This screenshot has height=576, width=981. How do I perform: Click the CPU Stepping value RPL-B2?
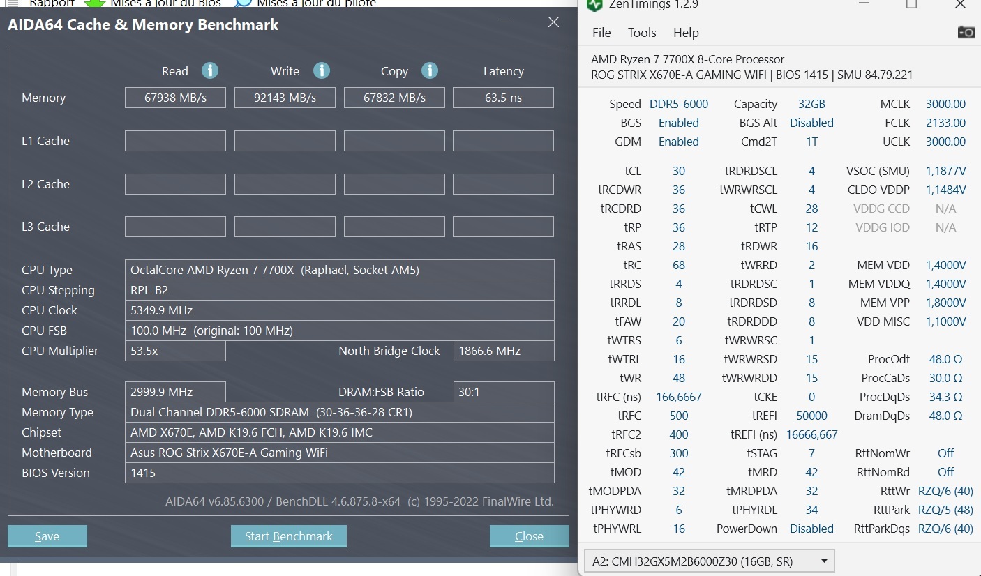click(339, 290)
